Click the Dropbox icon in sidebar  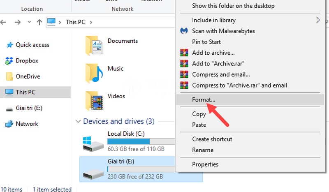pos(9,61)
